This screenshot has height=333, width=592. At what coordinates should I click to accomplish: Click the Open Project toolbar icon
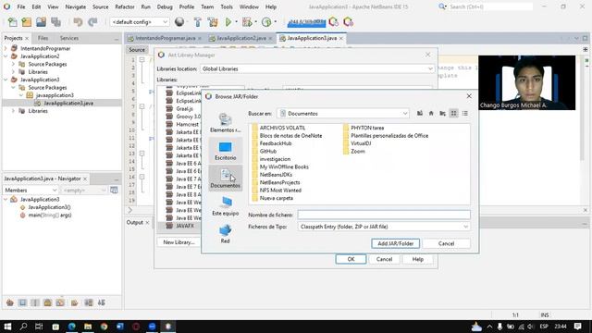tap(41, 22)
